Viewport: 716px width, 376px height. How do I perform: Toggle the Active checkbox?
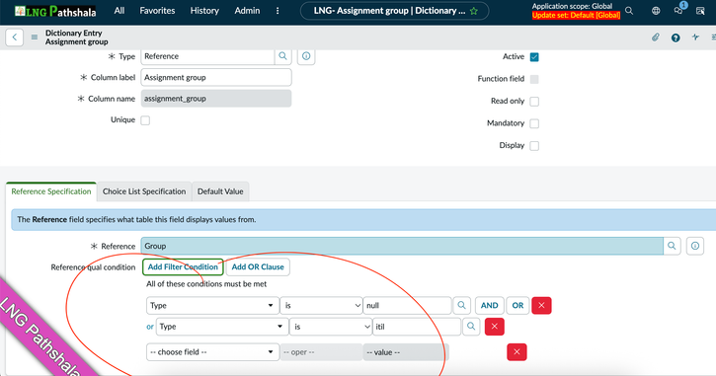[x=534, y=57]
